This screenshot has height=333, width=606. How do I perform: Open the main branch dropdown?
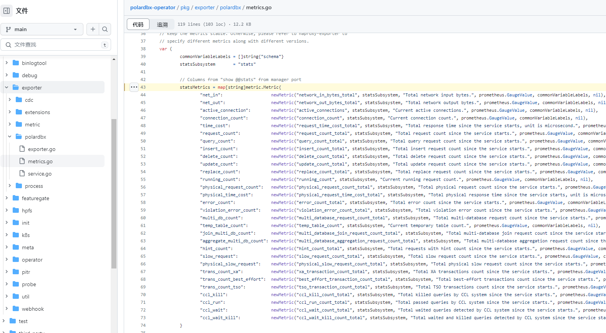click(x=42, y=29)
